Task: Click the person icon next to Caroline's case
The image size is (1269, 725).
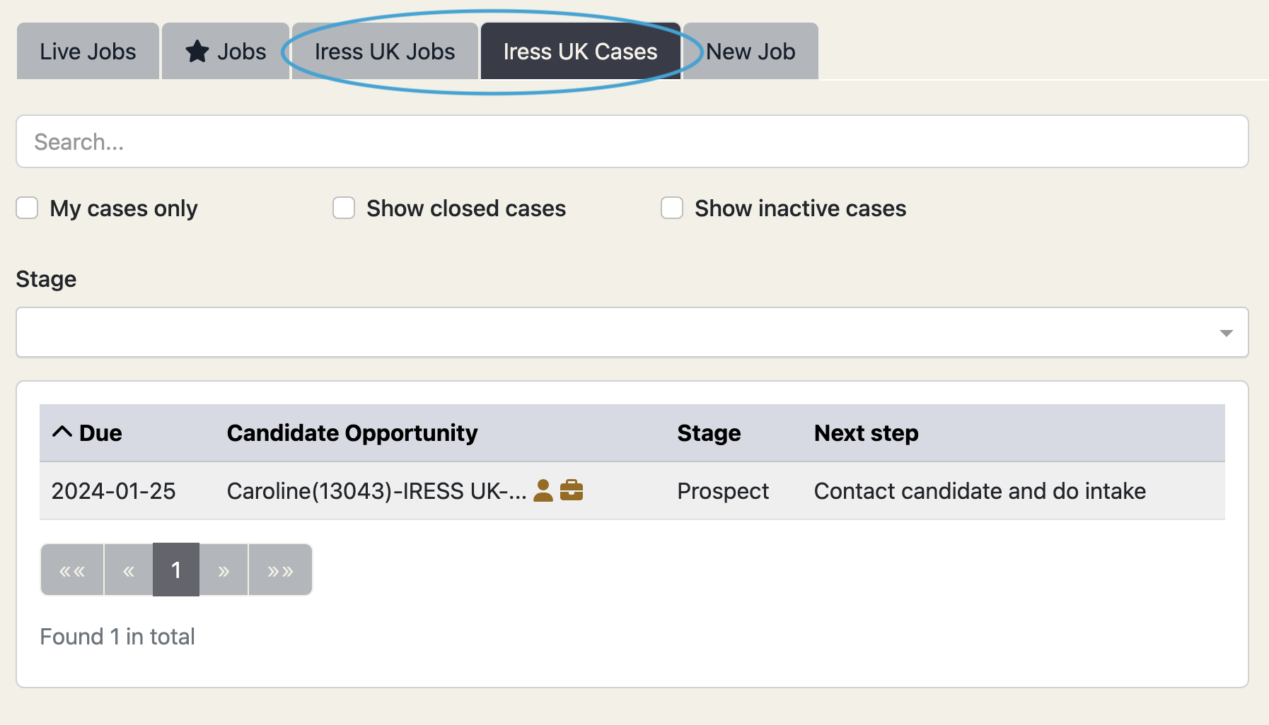Action: tap(543, 490)
